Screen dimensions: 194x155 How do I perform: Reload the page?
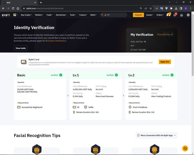click(x=13, y=8)
